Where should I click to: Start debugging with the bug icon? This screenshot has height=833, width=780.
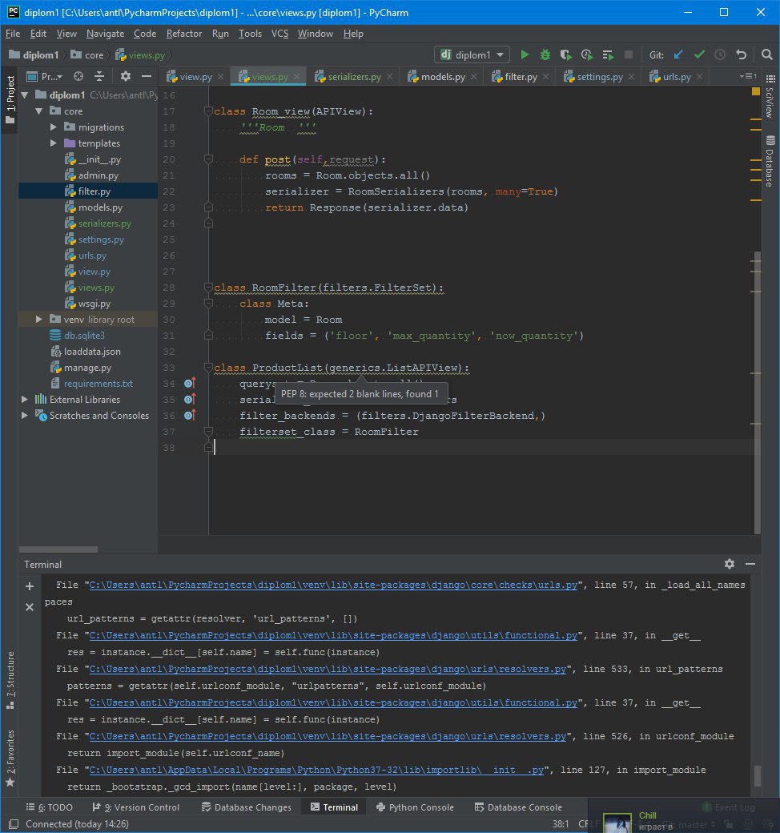coord(545,55)
